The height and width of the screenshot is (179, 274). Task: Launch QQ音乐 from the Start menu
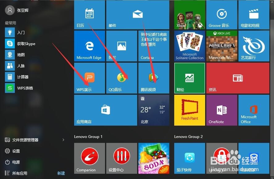click(x=121, y=78)
